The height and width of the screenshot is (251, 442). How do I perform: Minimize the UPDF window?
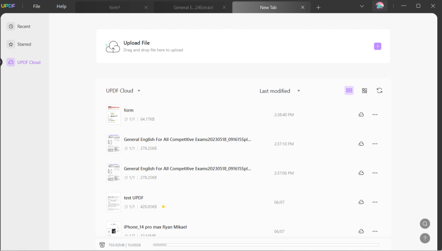(404, 6)
